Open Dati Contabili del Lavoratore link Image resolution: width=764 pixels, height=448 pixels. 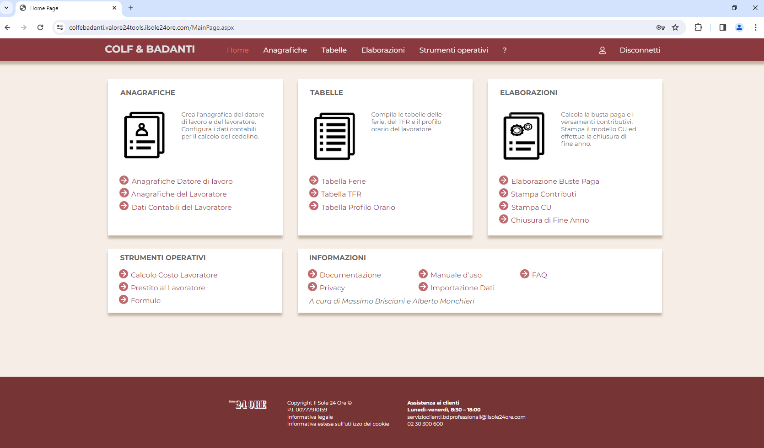click(182, 208)
